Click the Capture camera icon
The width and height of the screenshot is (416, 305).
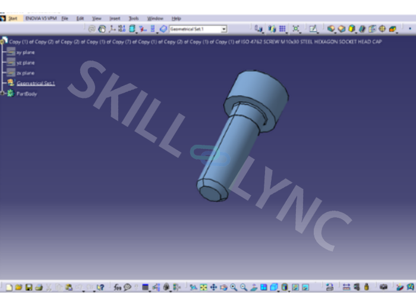pyautogui.click(x=383, y=287)
